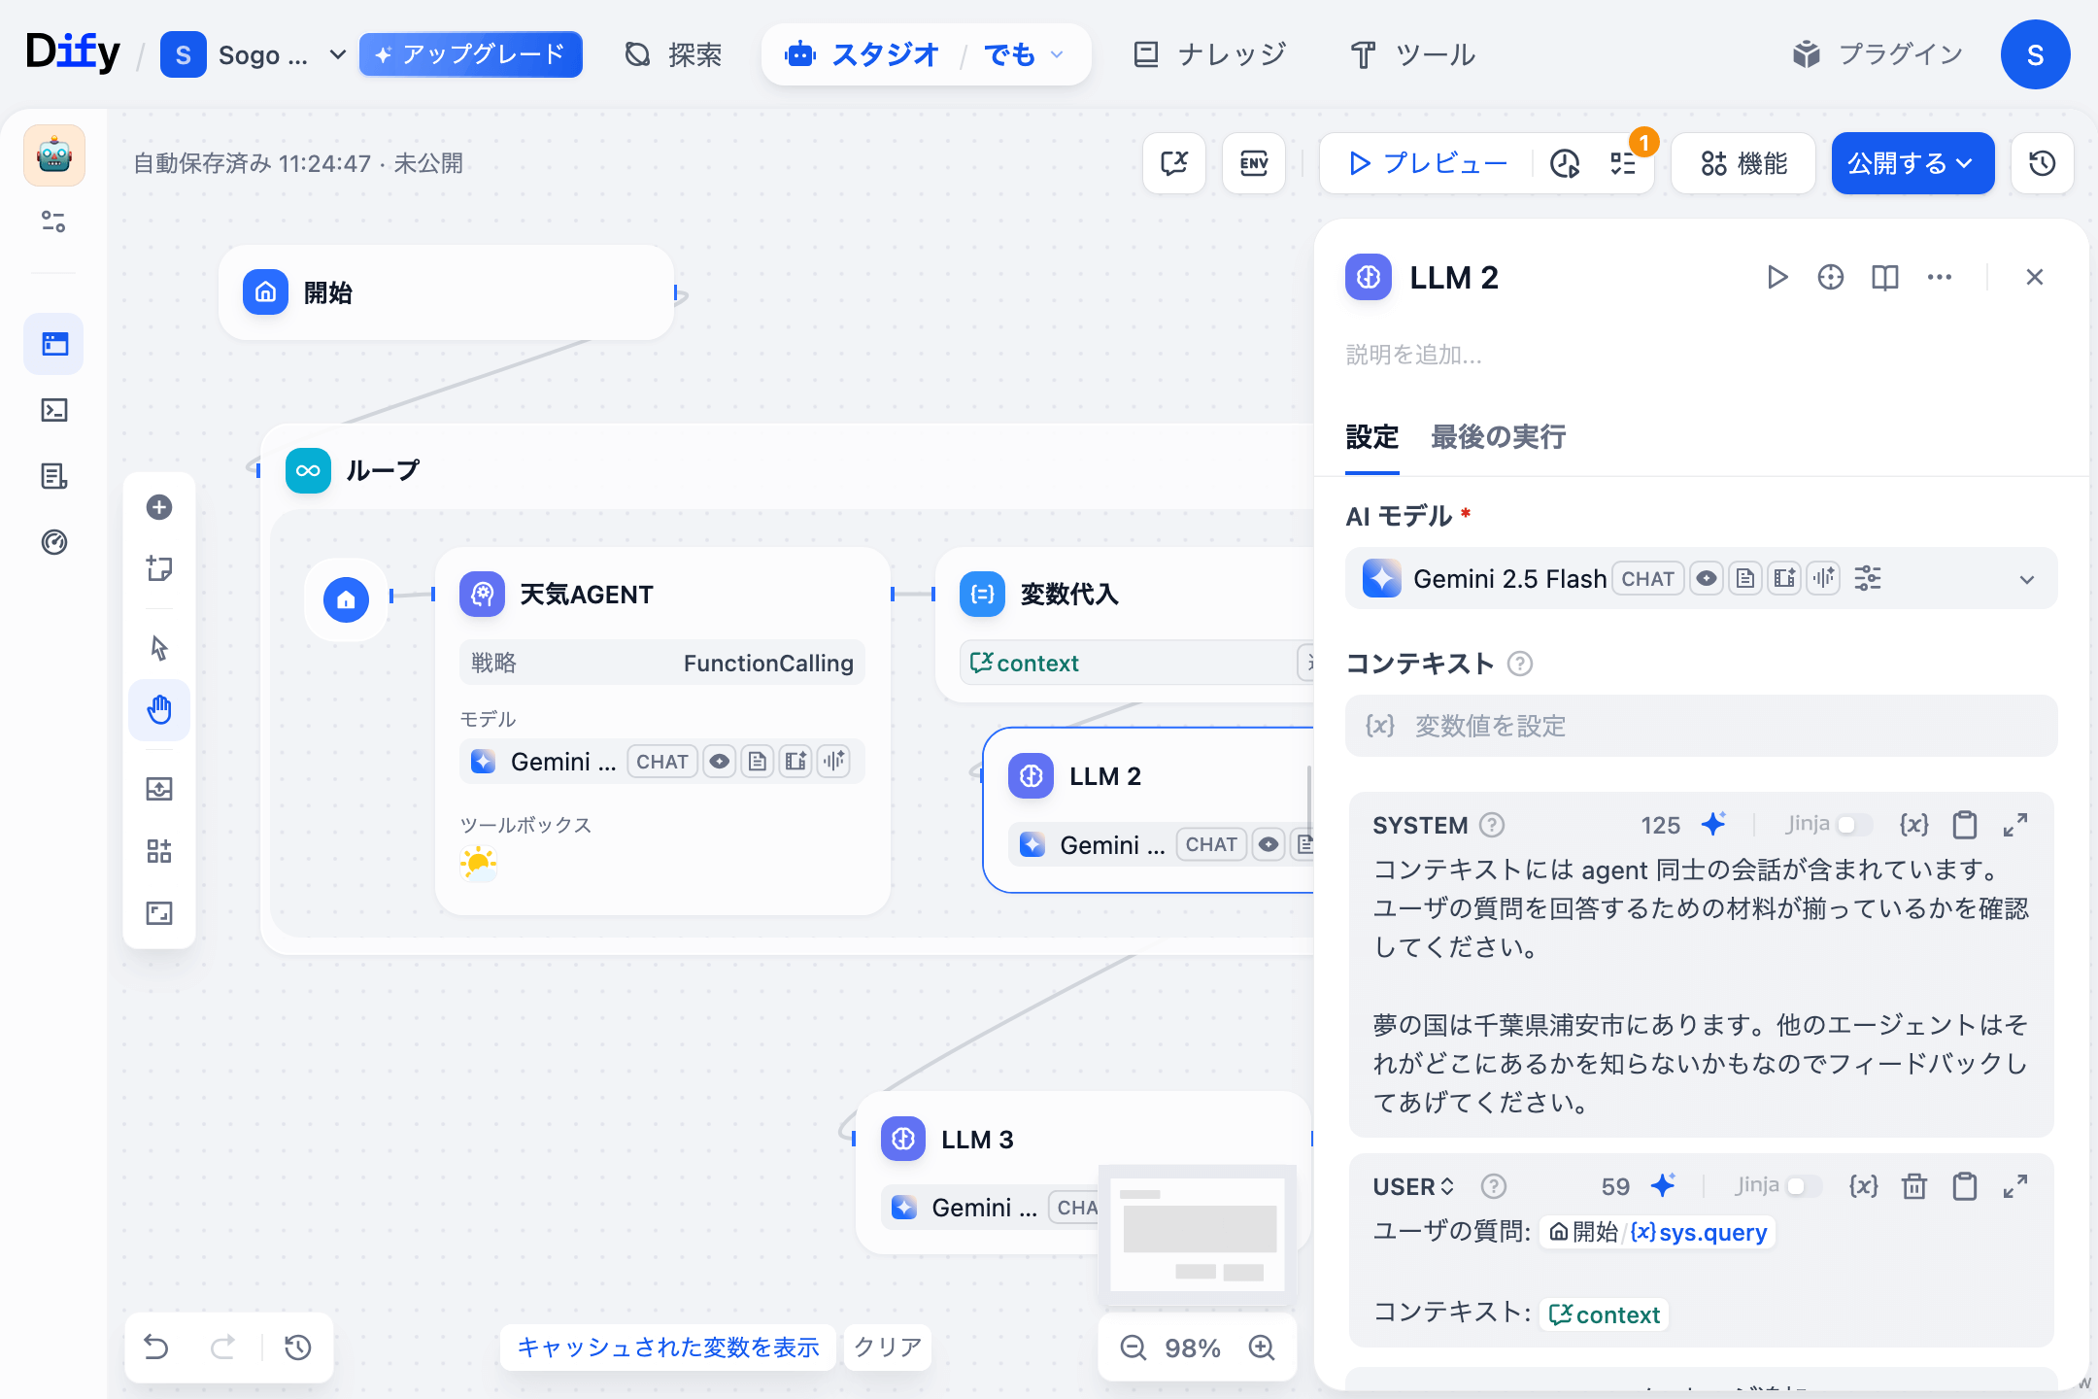Viewport: 2098px width, 1399px height.
Task: Open the prompt generator sparkle icon in SYSTEM
Action: (1713, 824)
